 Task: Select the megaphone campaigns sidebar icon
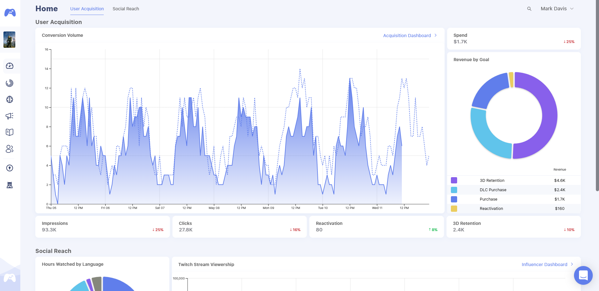coord(10,116)
